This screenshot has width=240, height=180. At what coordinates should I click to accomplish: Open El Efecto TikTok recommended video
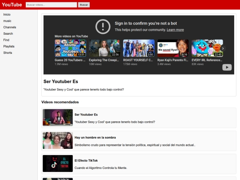coord(139,164)
